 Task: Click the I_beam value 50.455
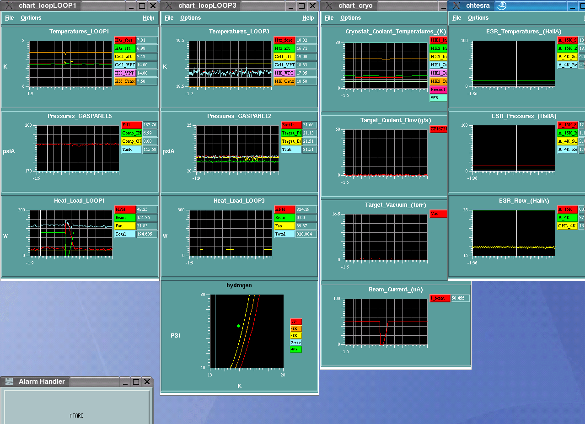click(x=460, y=298)
